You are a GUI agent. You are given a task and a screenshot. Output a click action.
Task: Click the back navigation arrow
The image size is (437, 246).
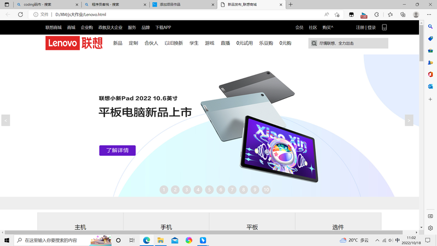8,15
